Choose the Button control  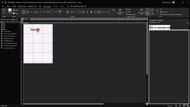coord(36,12)
